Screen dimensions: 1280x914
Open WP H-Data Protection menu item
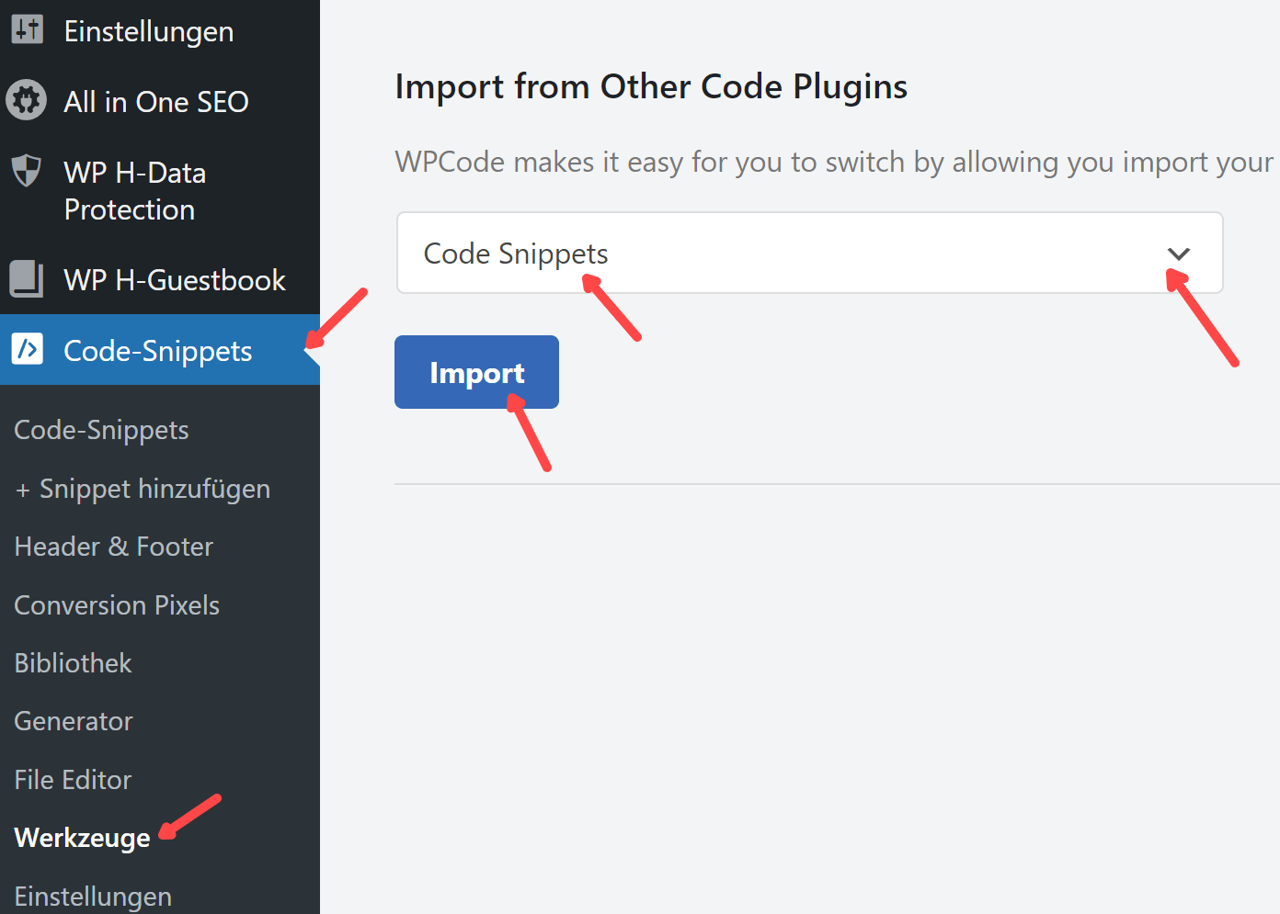[134, 191]
